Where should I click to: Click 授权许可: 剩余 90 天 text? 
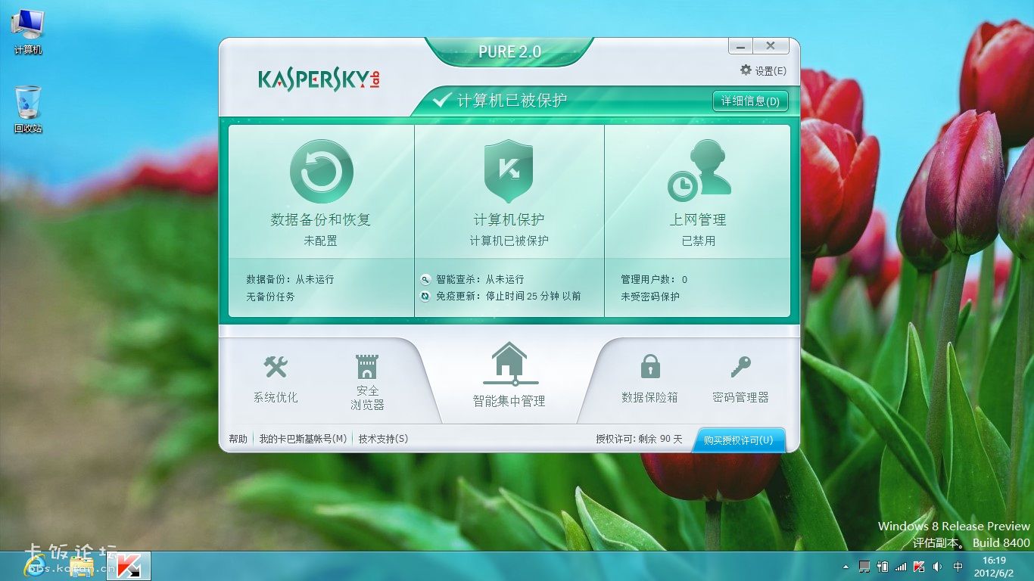(639, 439)
